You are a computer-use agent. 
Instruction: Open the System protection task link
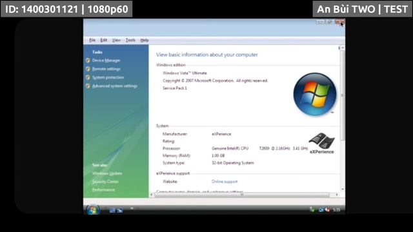(108, 77)
